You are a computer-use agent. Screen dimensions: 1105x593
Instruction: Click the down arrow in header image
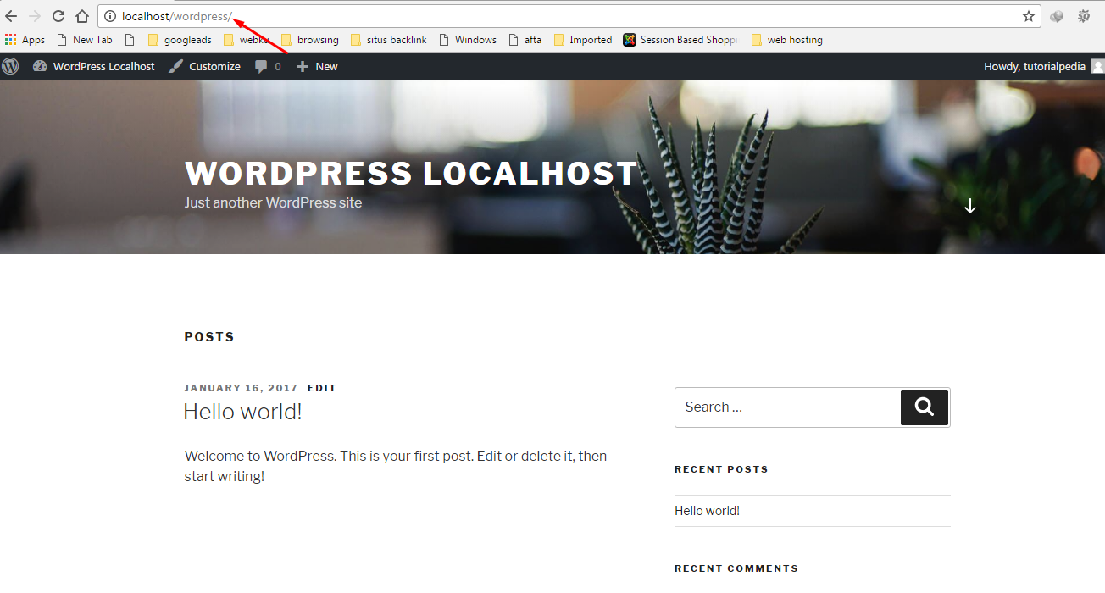click(x=970, y=206)
